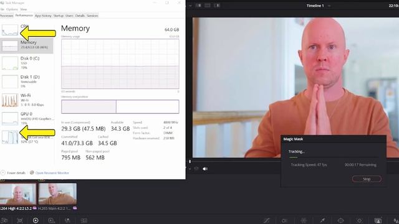Open the Details tab in Task Manager
399x224 pixels.
pos(80,16)
